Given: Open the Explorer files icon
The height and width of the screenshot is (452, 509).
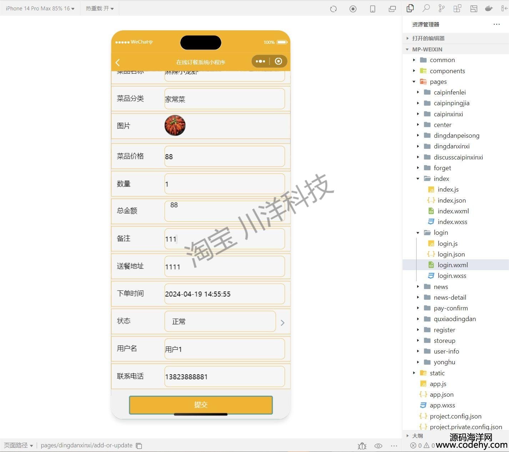Looking at the screenshot, I should [x=410, y=8].
